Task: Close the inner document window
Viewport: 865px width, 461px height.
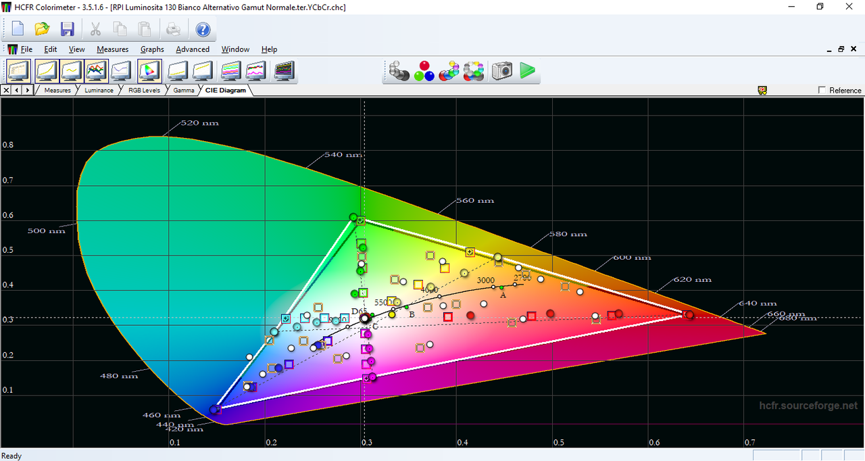Action: (x=854, y=49)
